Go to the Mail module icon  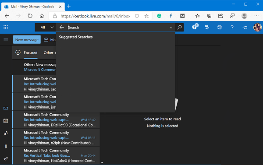tap(6, 108)
